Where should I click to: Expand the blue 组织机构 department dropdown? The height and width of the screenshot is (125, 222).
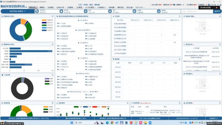tap(18, 11)
